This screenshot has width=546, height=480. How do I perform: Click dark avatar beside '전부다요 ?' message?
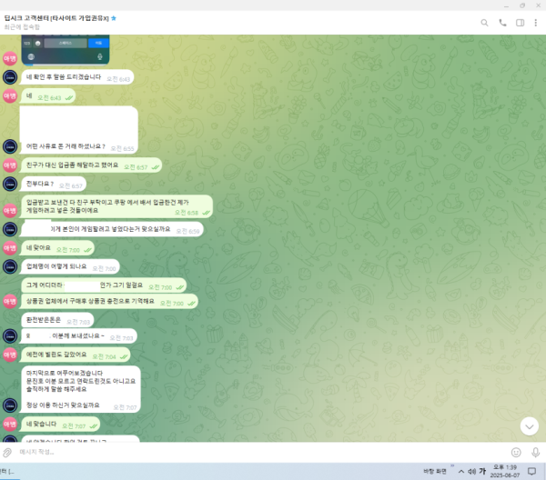point(10,184)
